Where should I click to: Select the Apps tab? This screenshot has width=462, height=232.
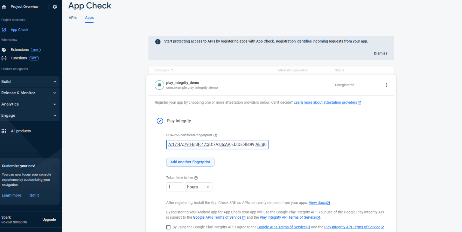click(x=89, y=18)
